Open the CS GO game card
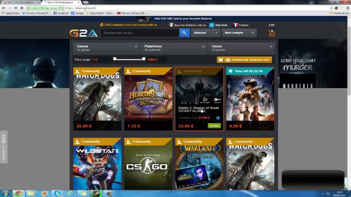The image size is (351, 197). tap(149, 164)
